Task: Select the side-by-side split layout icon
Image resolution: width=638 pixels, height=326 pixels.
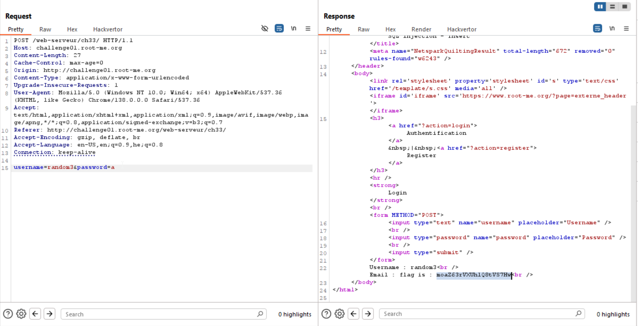Action: 600,6
